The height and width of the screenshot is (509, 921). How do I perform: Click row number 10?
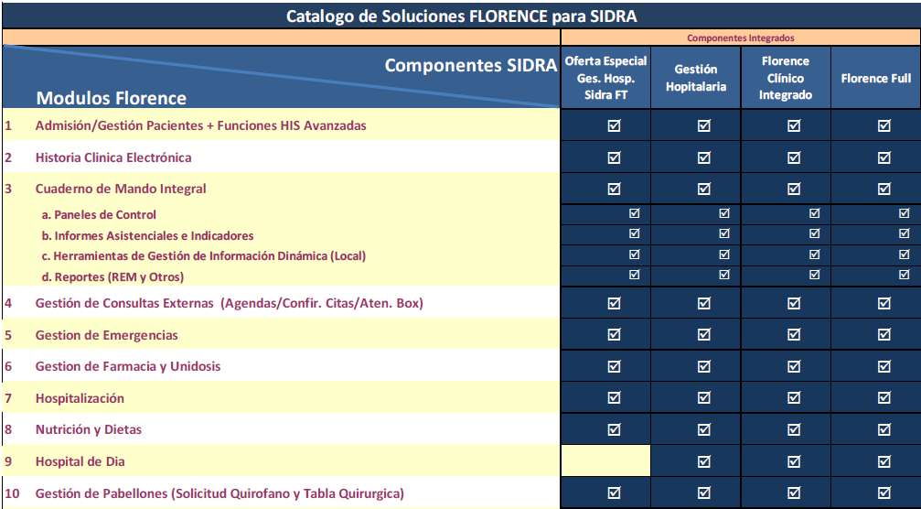12,493
